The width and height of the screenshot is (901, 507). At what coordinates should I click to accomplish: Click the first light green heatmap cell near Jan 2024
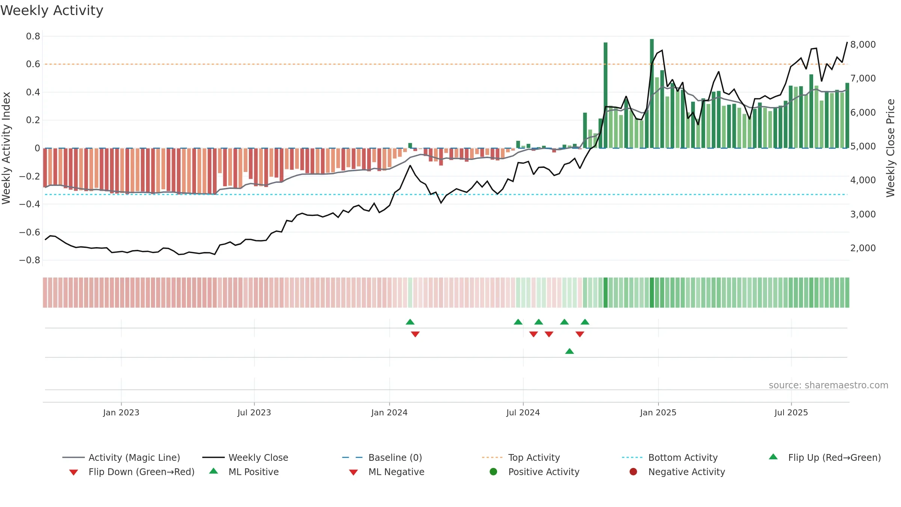[410, 293]
